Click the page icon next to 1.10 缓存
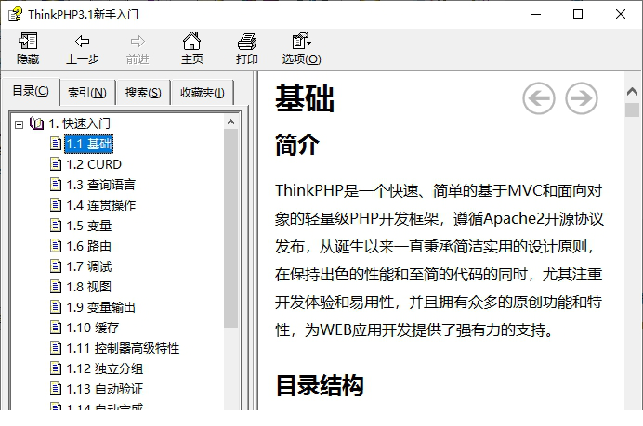 tap(56, 328)
